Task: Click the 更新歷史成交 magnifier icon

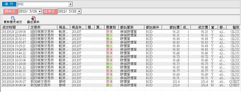Action: (x=13, y=18)
